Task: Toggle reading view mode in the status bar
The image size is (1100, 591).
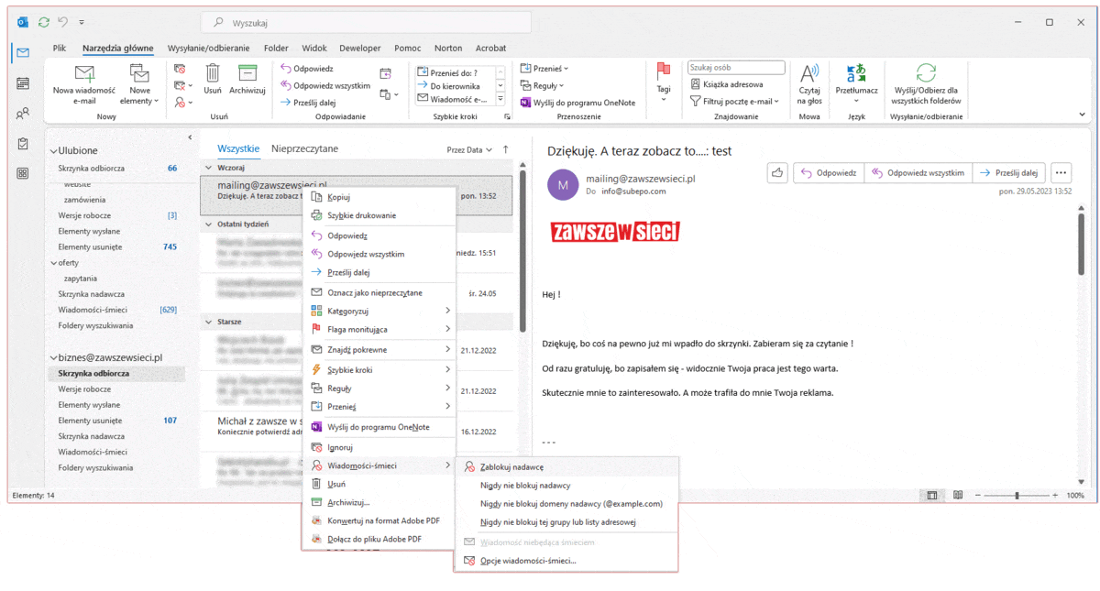Action: [958, 495]
